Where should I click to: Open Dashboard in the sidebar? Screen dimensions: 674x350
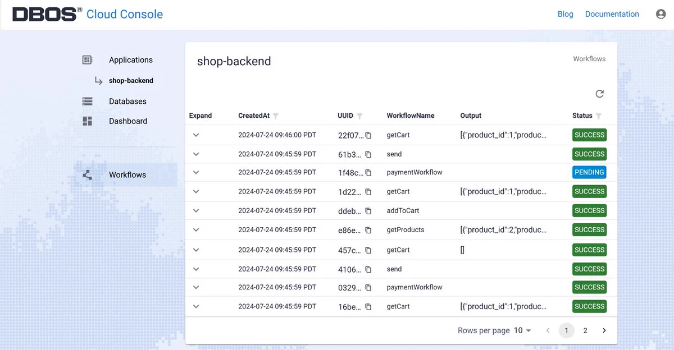[128, 121]
